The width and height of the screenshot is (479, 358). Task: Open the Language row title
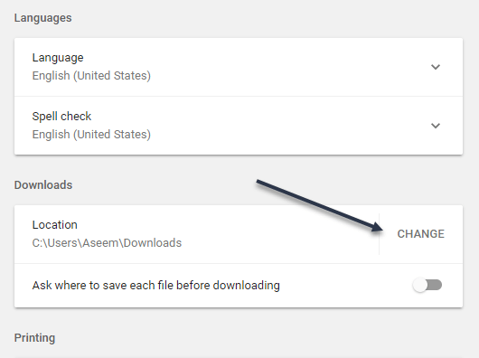58,58
